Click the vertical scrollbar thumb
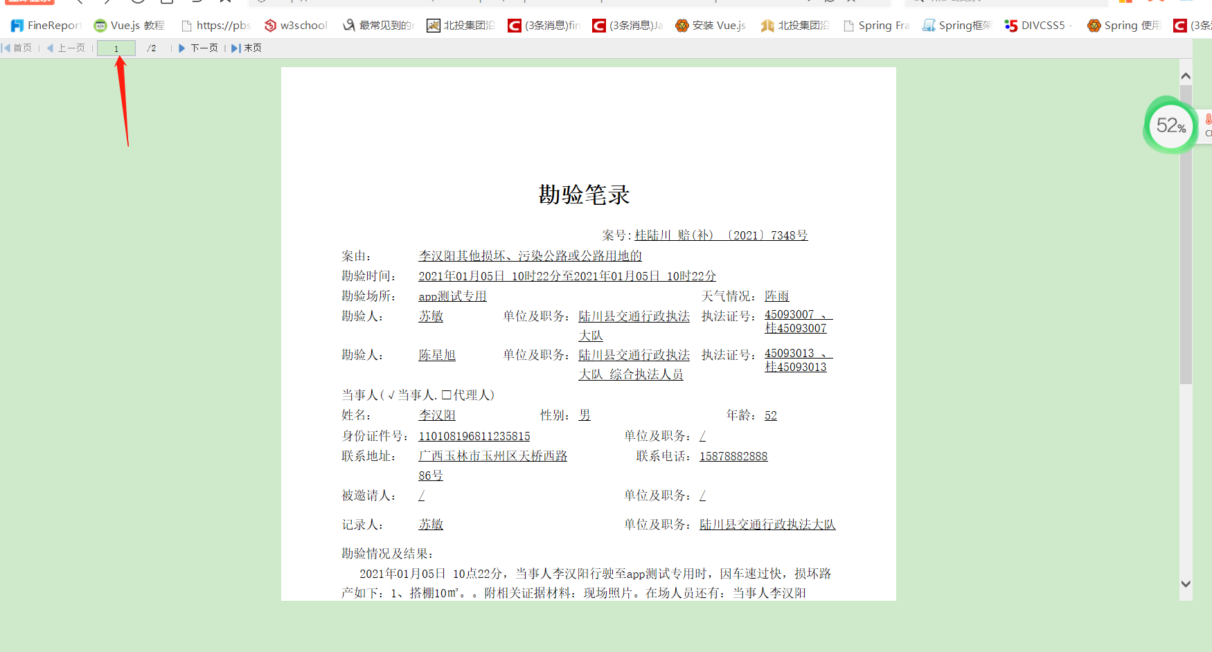 click(x=1186, y=235)
